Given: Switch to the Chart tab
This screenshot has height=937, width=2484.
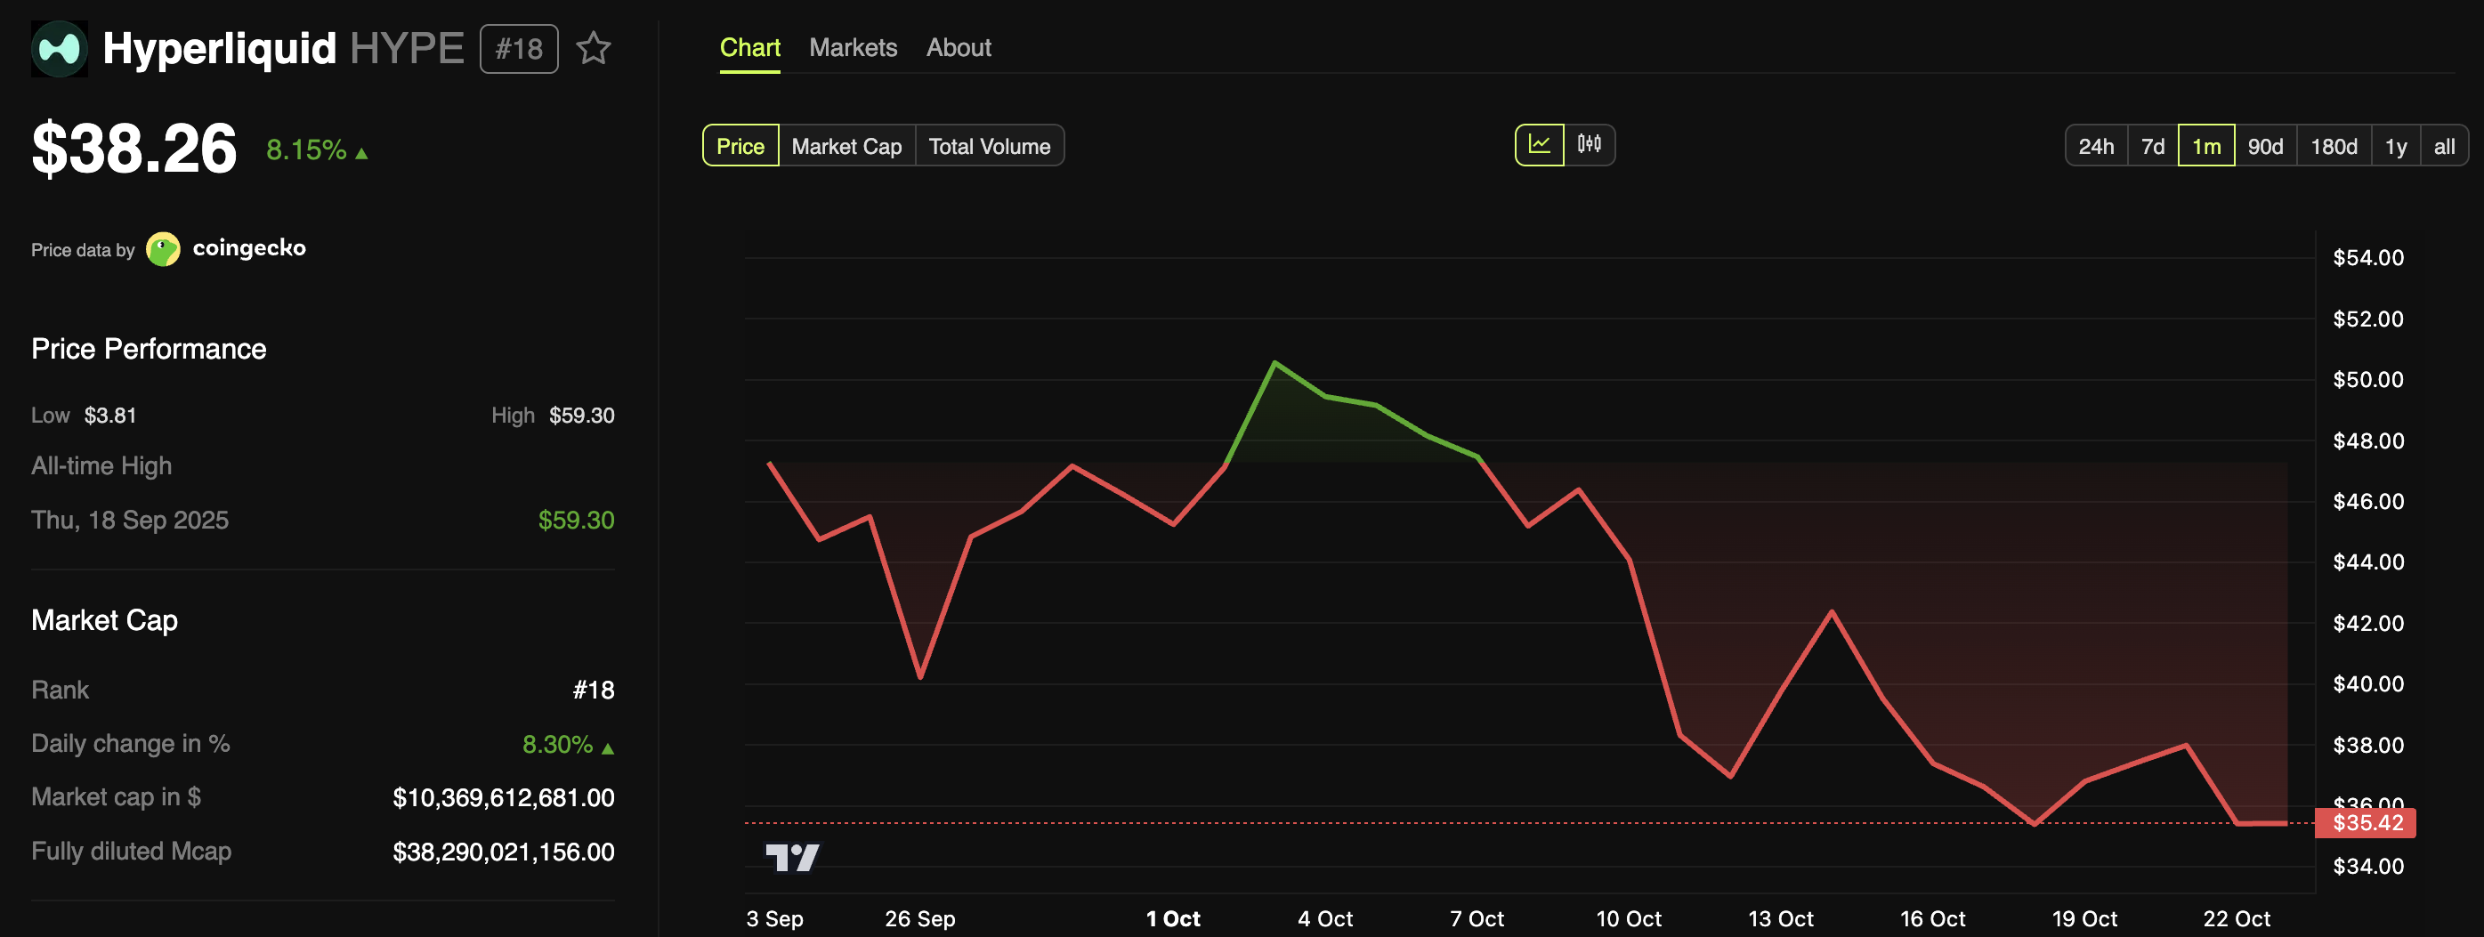Looking at the screenshot, I should tap(750, 47).
